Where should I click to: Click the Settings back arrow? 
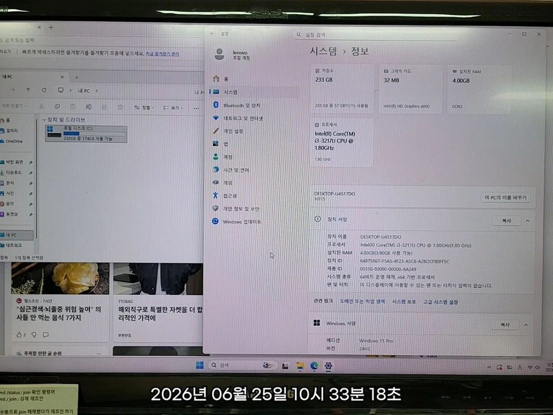[212, 34]
